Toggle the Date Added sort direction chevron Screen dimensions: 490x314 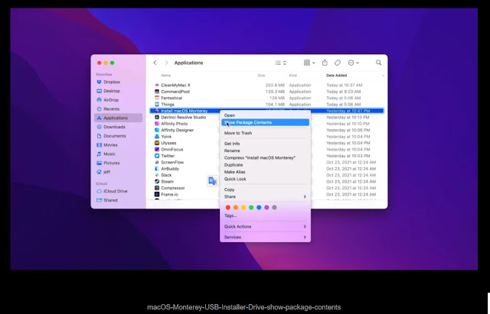click(x=383, y=76)
